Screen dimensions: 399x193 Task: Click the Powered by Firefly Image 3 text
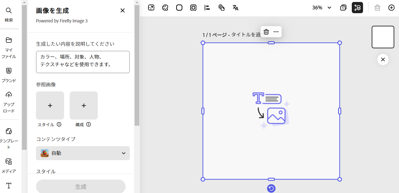coord(62,21)
